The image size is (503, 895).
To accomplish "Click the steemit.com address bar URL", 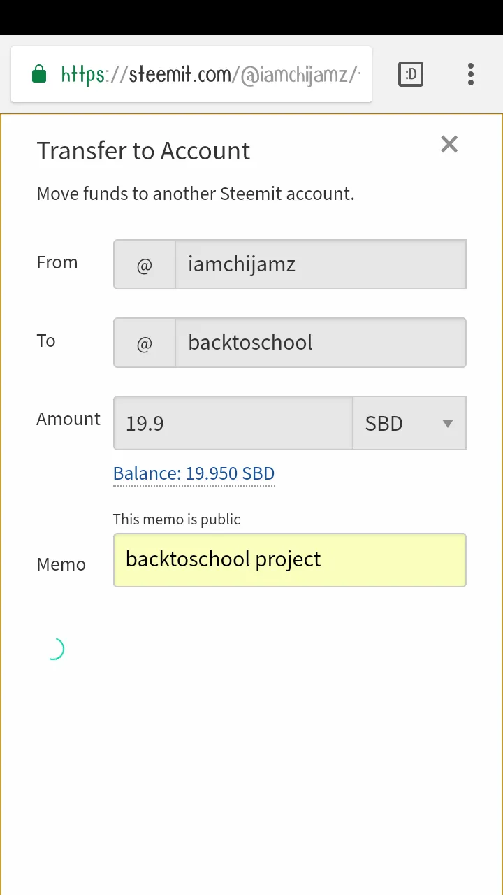I will pos(211,74).
